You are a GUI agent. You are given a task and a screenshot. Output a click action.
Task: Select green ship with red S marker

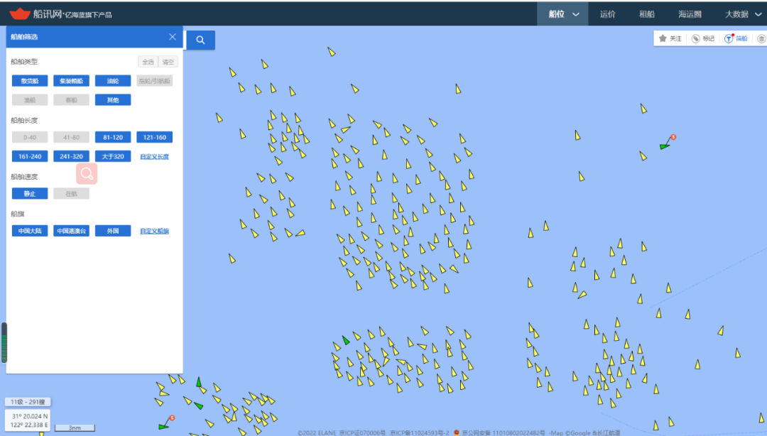click(x=664, y=146)
